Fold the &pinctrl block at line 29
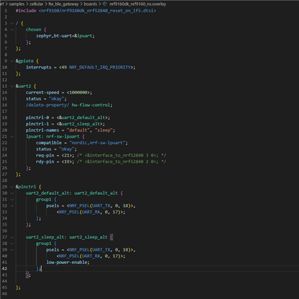Viewport: 299px width, 299px height. click(x=12, y=187)
